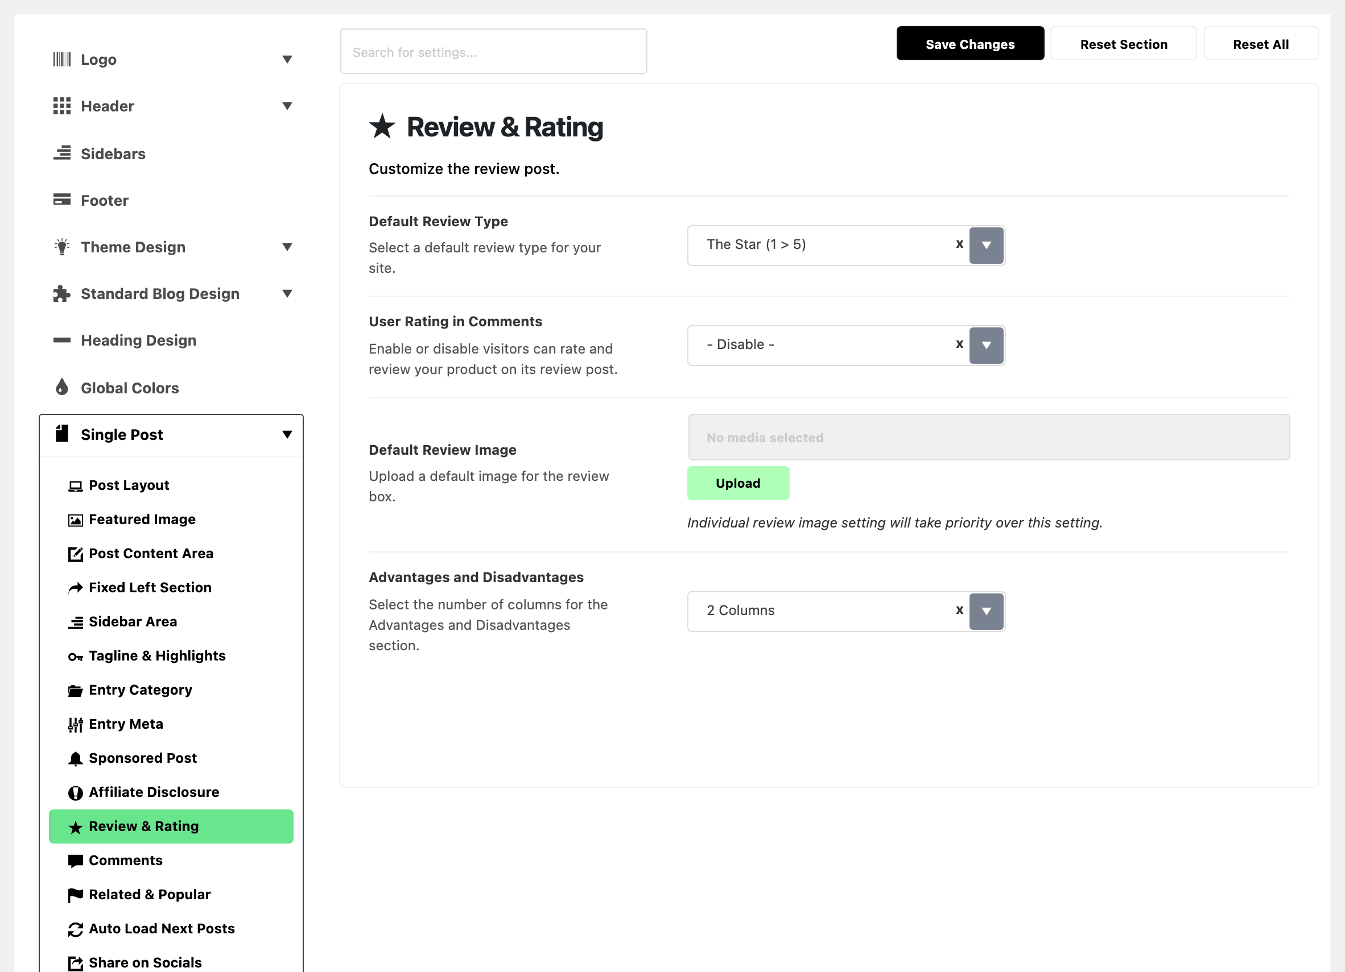Image resolution: width=1345 pixels, height=972 pixels.
Task: Click the Save Changes button
Action: (970, 44)
